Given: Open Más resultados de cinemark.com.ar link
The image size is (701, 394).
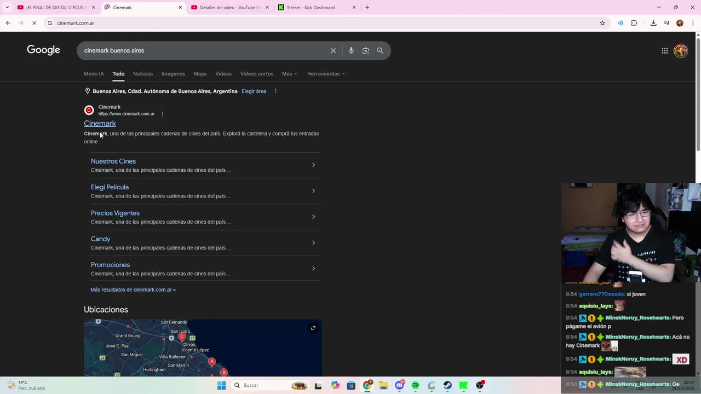Looking at the screenshot, I should click(133, 289).
